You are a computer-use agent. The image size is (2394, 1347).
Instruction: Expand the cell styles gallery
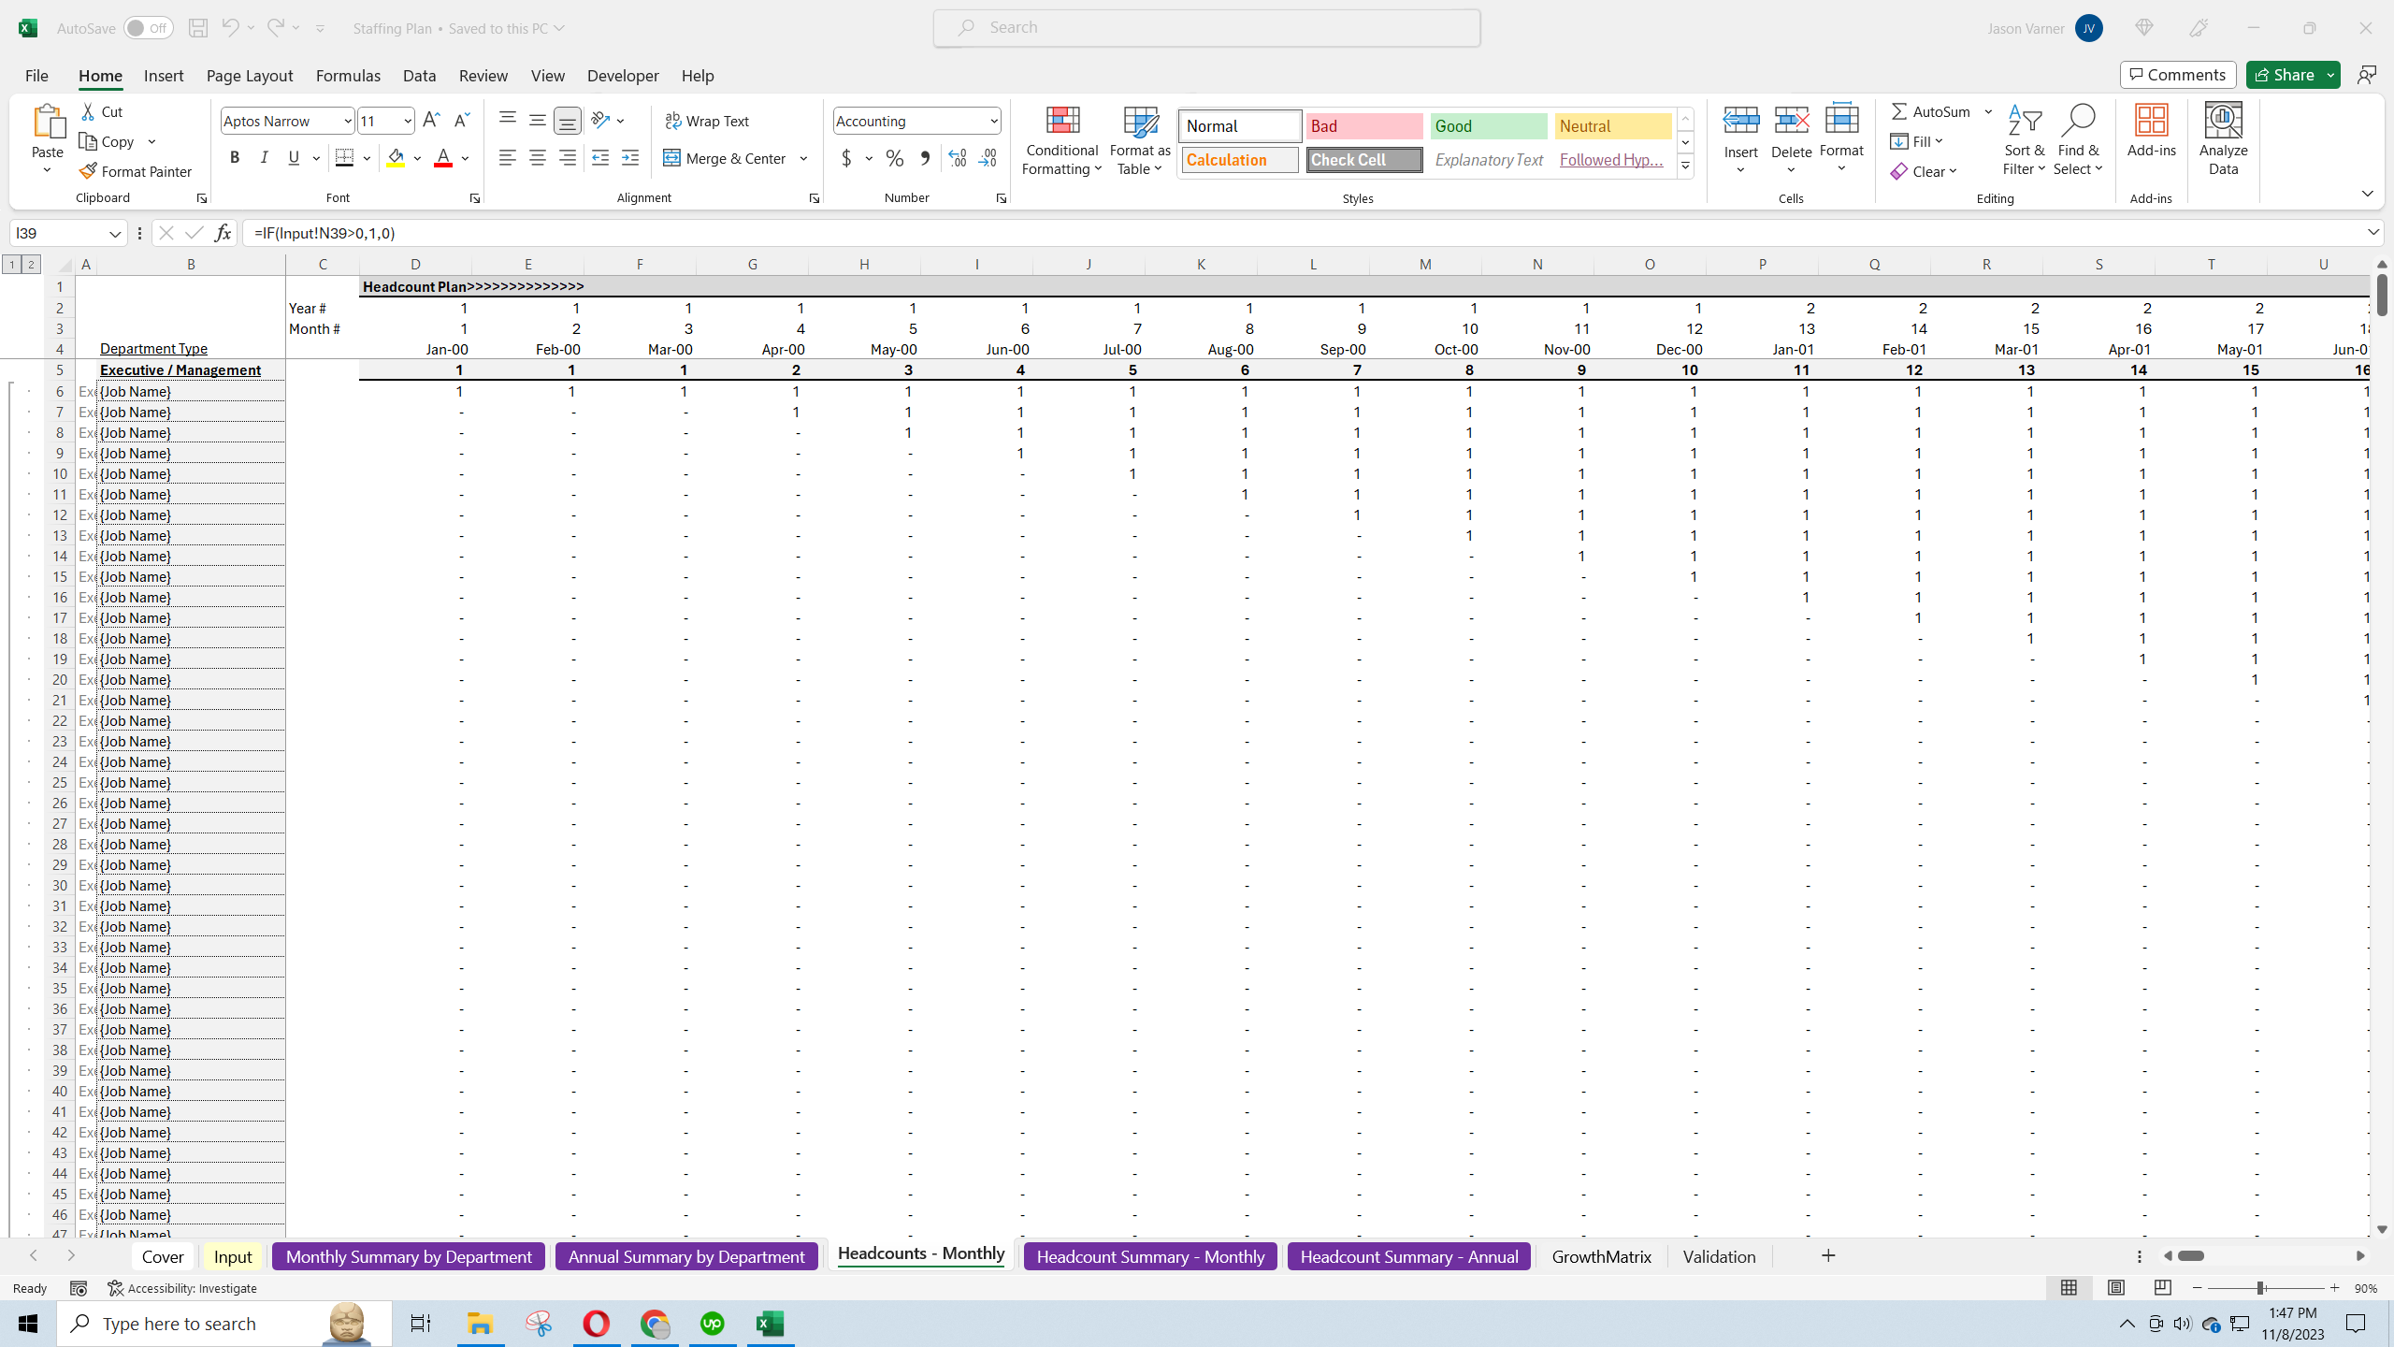coord(1685,167)
